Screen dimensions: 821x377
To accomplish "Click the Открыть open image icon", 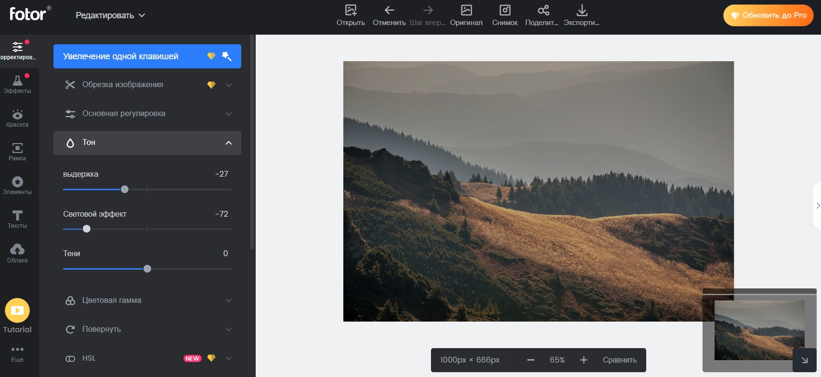I will click(351, 11).
